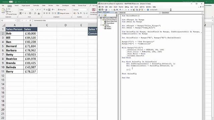The width and height of the screenshot is (214, 120).
Task: Click the Reset stop icon in VBA
Action: (131, 10)
